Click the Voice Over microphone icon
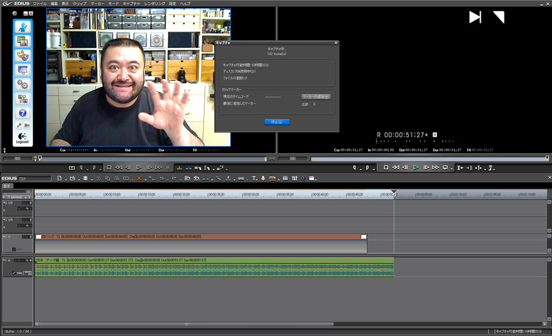The width and height of the screenshot is (552, 336). [263, 179]
